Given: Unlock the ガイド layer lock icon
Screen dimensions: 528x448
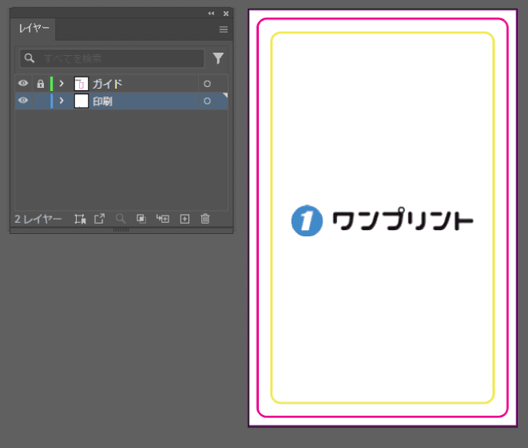Looking at the screenshot, I should 40,84.
